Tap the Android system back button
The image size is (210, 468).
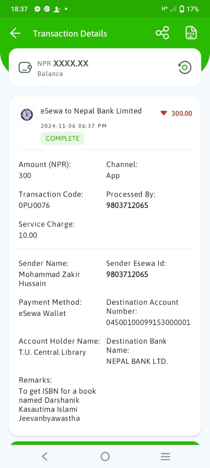pyautogui.click(x=44, y=456)
